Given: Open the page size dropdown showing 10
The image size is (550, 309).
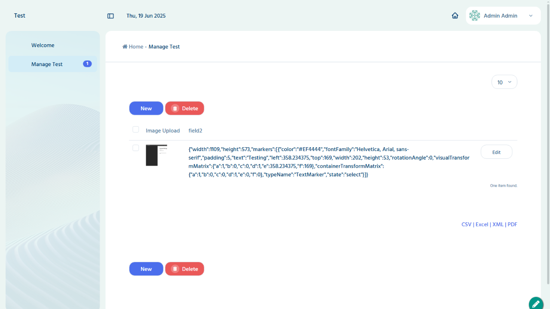Looking at the screenshot, I should point(504,82).
